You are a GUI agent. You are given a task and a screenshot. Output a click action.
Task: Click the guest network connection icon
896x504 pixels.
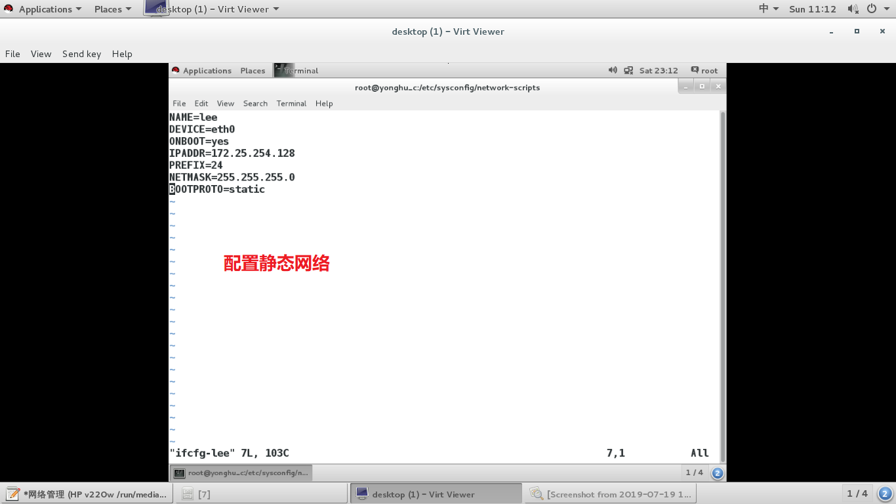click(628, 70)
